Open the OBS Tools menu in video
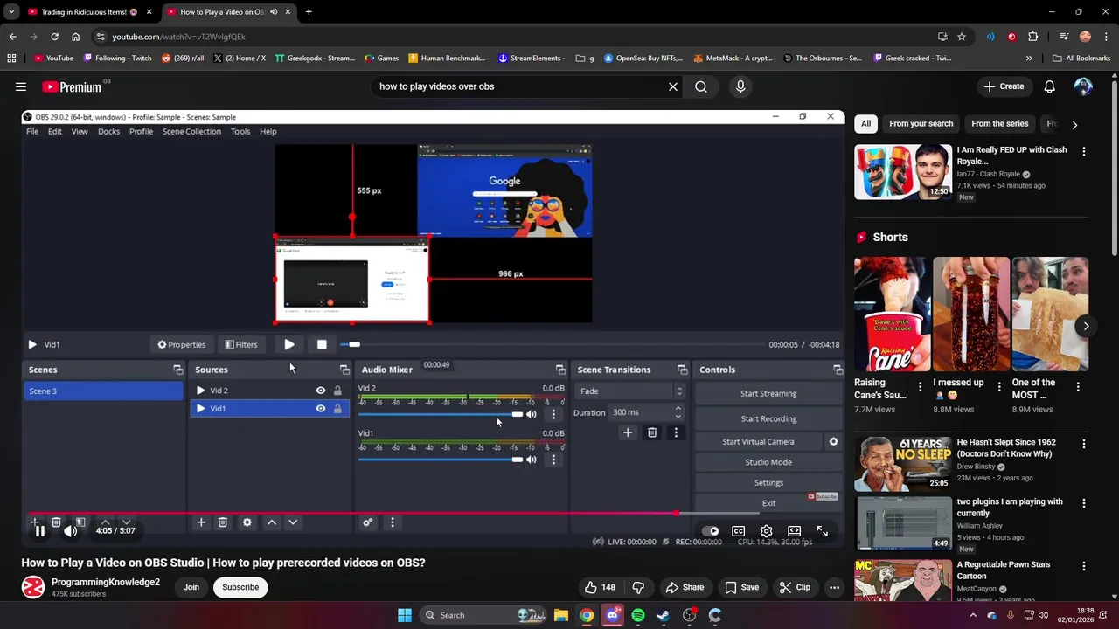Screen dimensions: 1119x629 (240, 131)
